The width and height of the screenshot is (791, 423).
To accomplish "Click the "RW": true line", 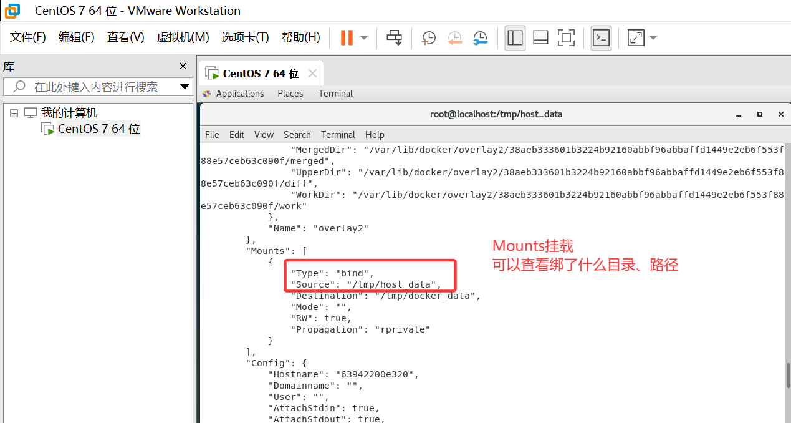I will (x=321, y=318).
